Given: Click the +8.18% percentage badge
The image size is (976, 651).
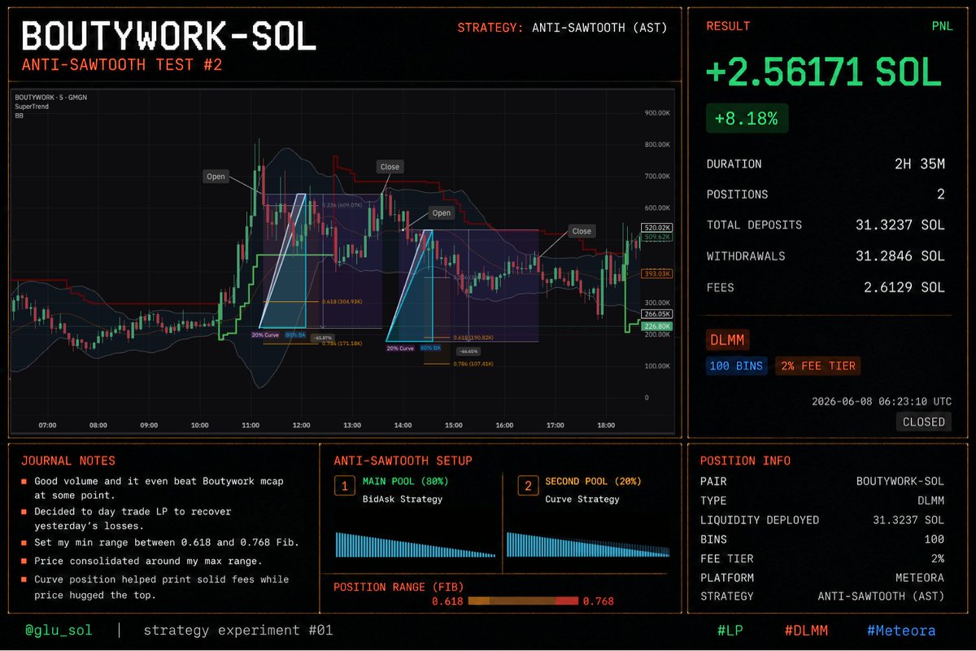Looking at the screenshot, I should point(747,119).
